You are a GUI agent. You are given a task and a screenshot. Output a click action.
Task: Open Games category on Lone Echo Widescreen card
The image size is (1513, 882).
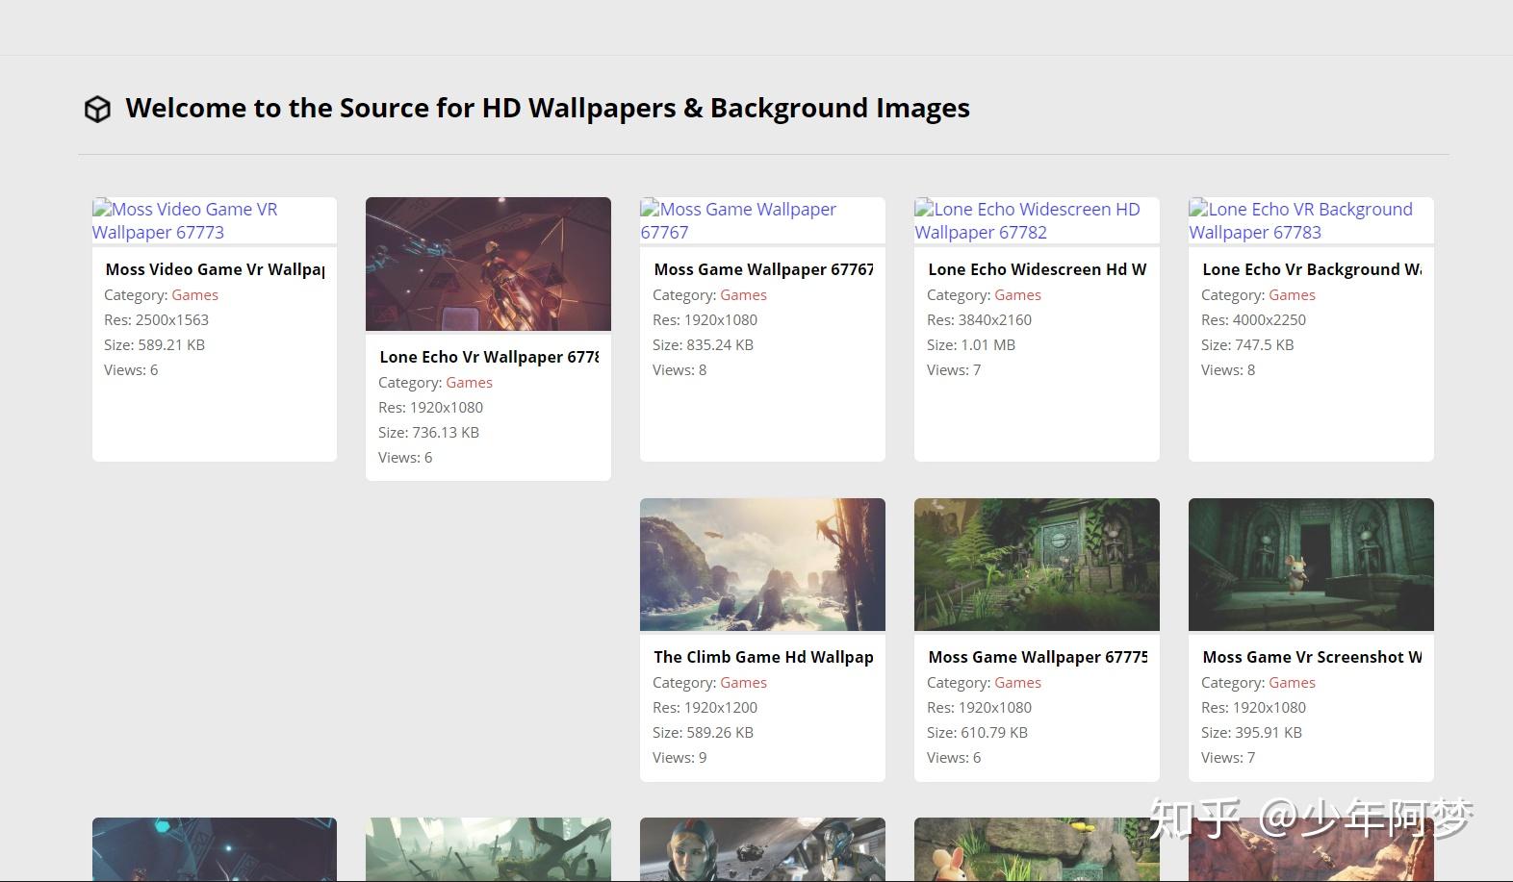pos(1017,295)
